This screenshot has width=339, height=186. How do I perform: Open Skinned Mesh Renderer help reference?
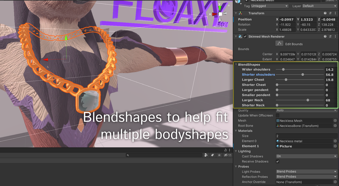325,37
